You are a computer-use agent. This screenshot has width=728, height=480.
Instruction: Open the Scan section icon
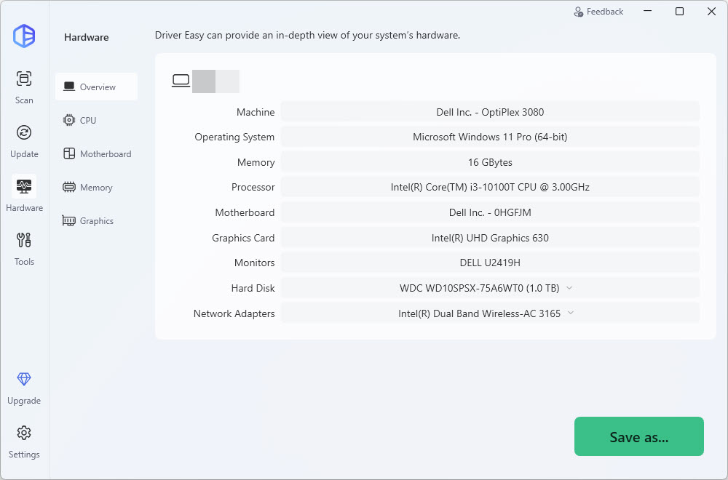[24, 79]
